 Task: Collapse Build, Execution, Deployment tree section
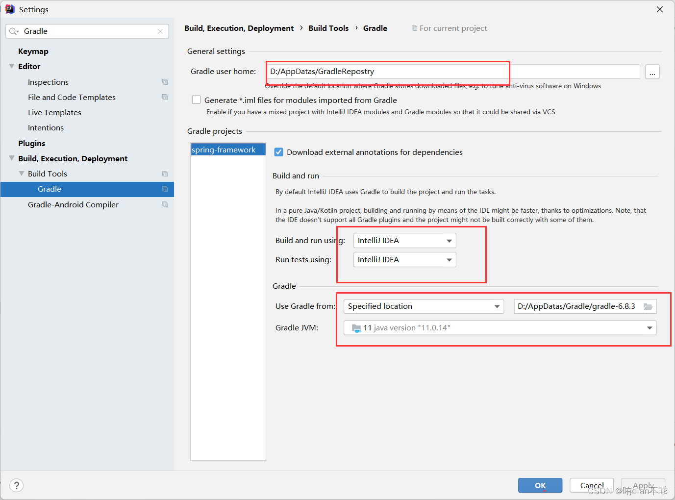[12, 158]
